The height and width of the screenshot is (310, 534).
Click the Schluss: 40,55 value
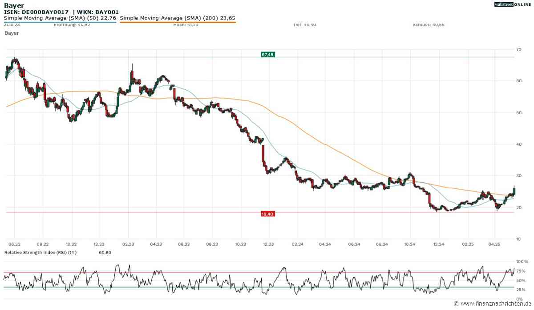tap(428, 25)
